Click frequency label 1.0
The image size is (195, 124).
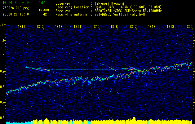pyautogui.click(x=2, y=56)
